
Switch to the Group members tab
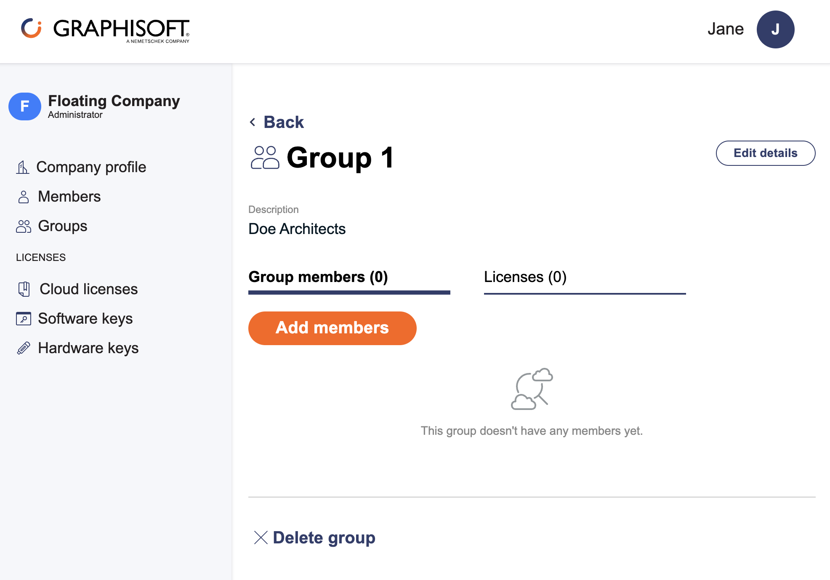317,277
